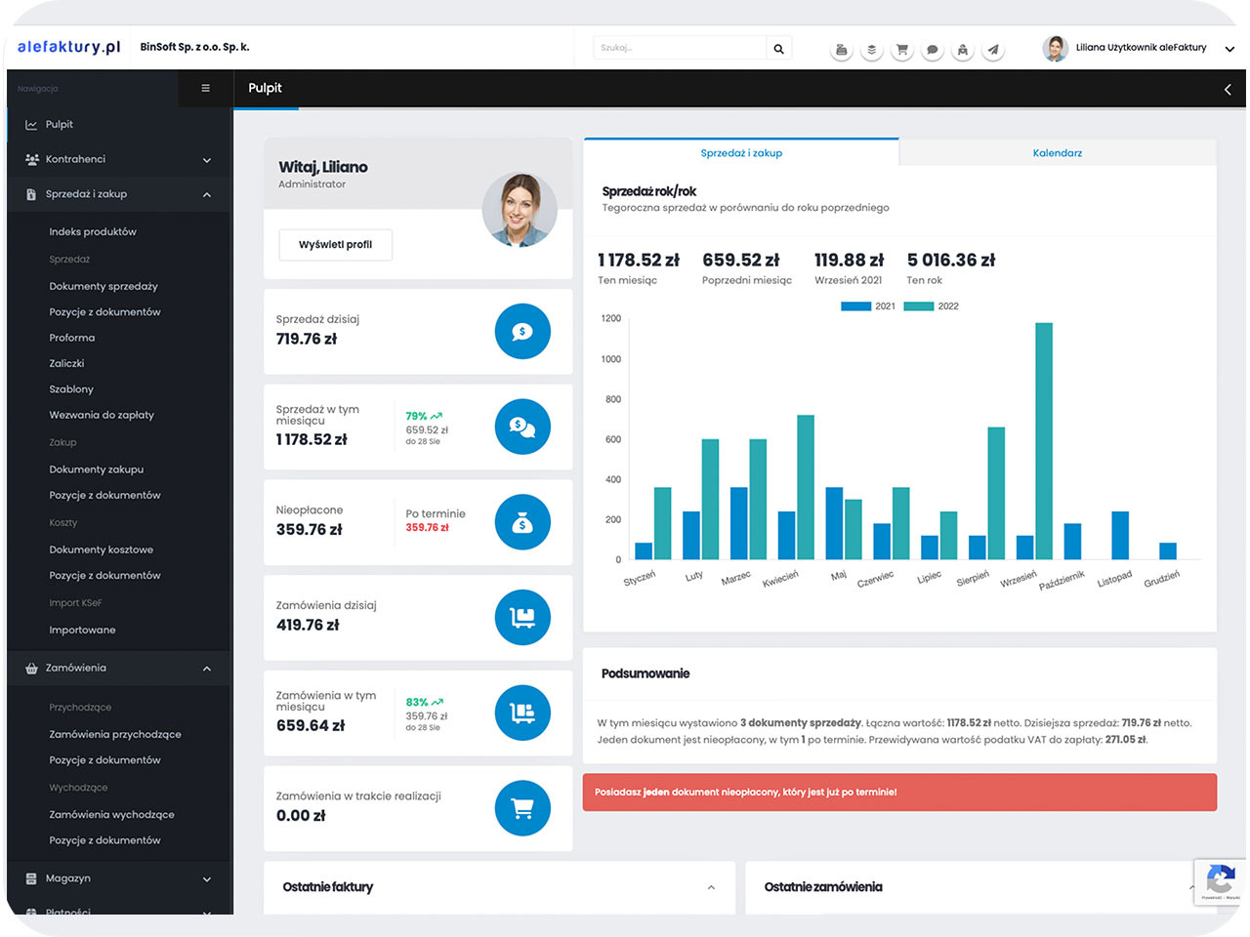
Task: Open the shopping cart icon in top bar
Action: tap(901, 49)
